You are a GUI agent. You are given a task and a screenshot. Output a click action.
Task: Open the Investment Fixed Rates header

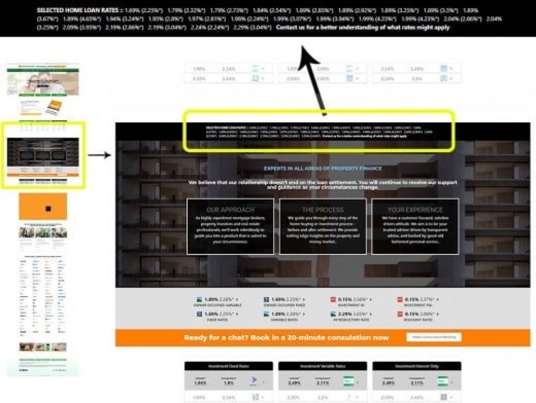point(229,366)
